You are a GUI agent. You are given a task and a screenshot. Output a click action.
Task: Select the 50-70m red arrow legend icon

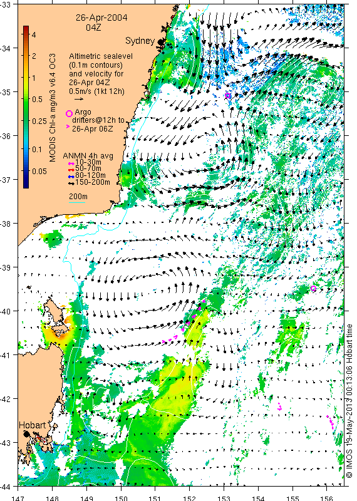pyautogui.click(x=71, y=169)
